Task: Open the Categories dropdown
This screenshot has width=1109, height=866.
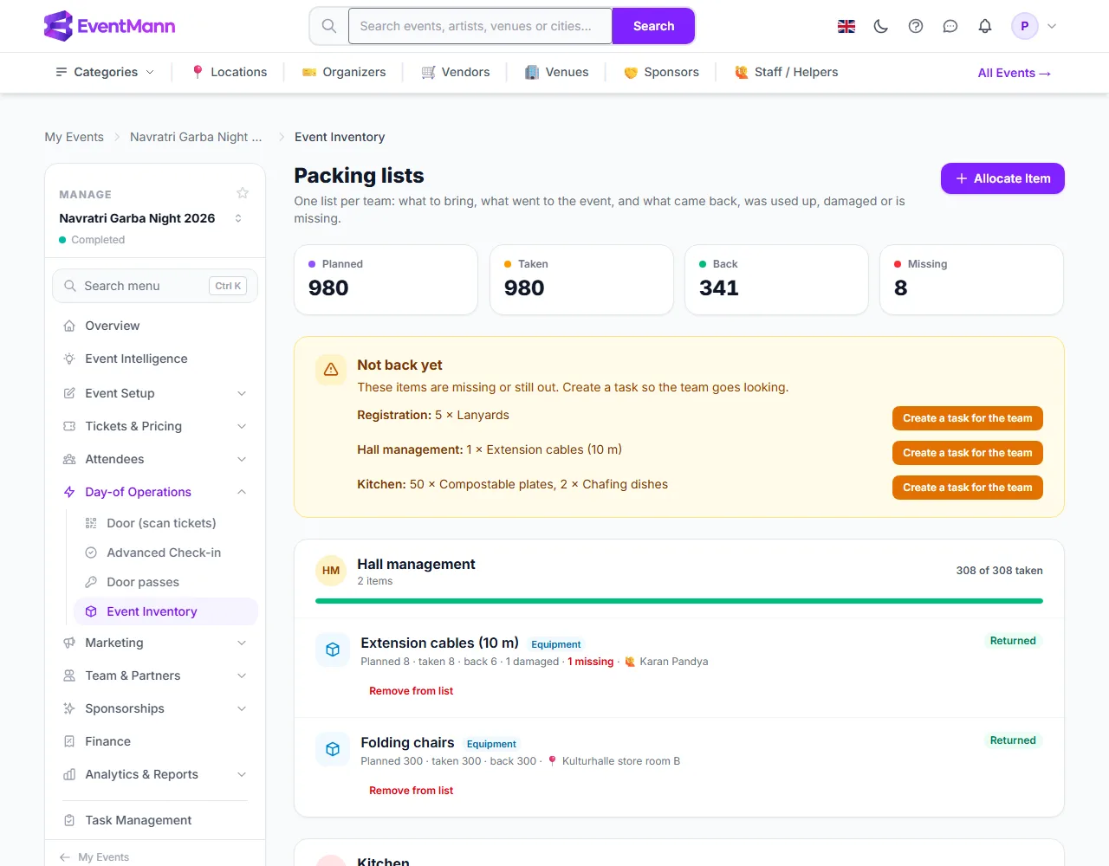Action: pyautogui.click(x=105, y=72)
